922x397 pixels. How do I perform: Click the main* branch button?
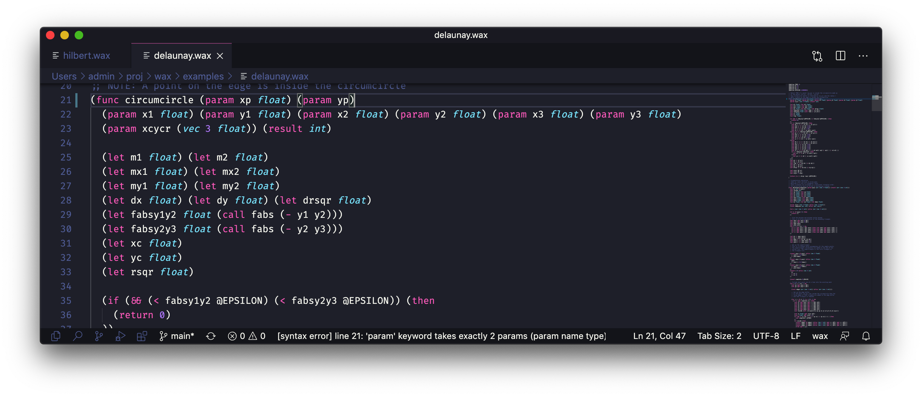[x=177, y=336]
